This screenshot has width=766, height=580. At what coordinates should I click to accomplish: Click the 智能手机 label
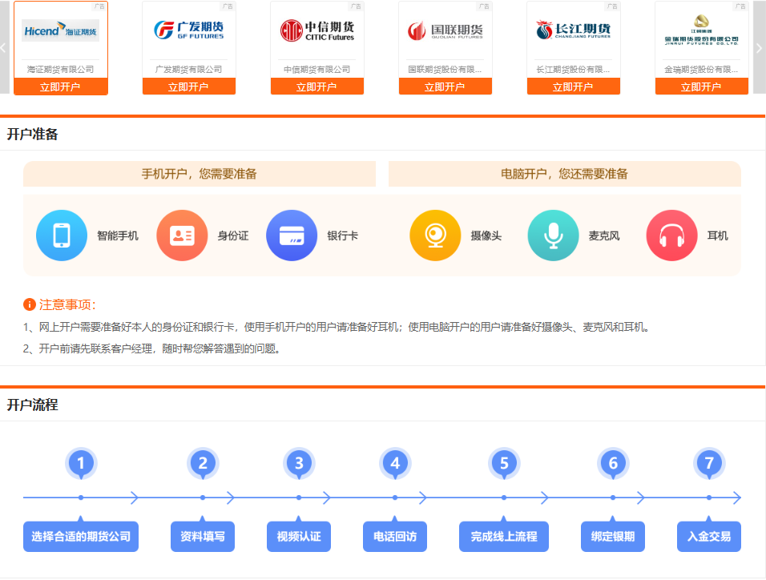(x=118, y=236)
